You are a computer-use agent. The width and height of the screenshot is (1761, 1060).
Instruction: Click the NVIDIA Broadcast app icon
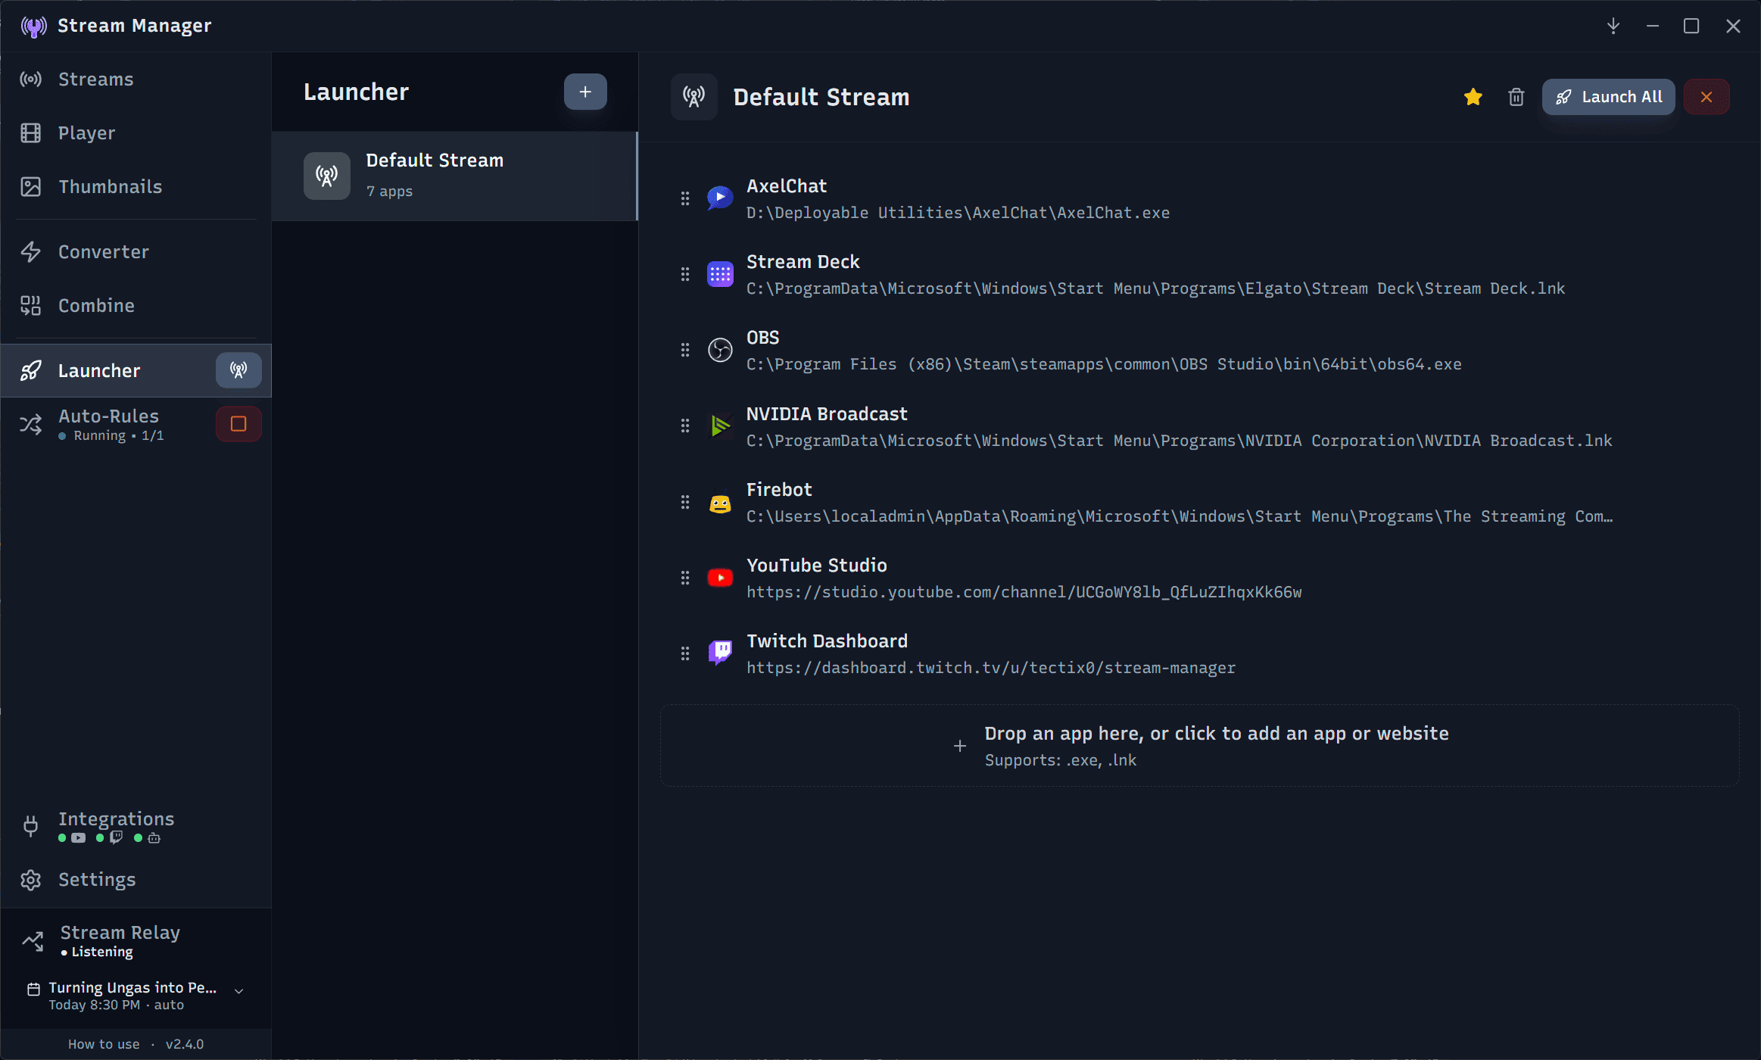(720, 426)
